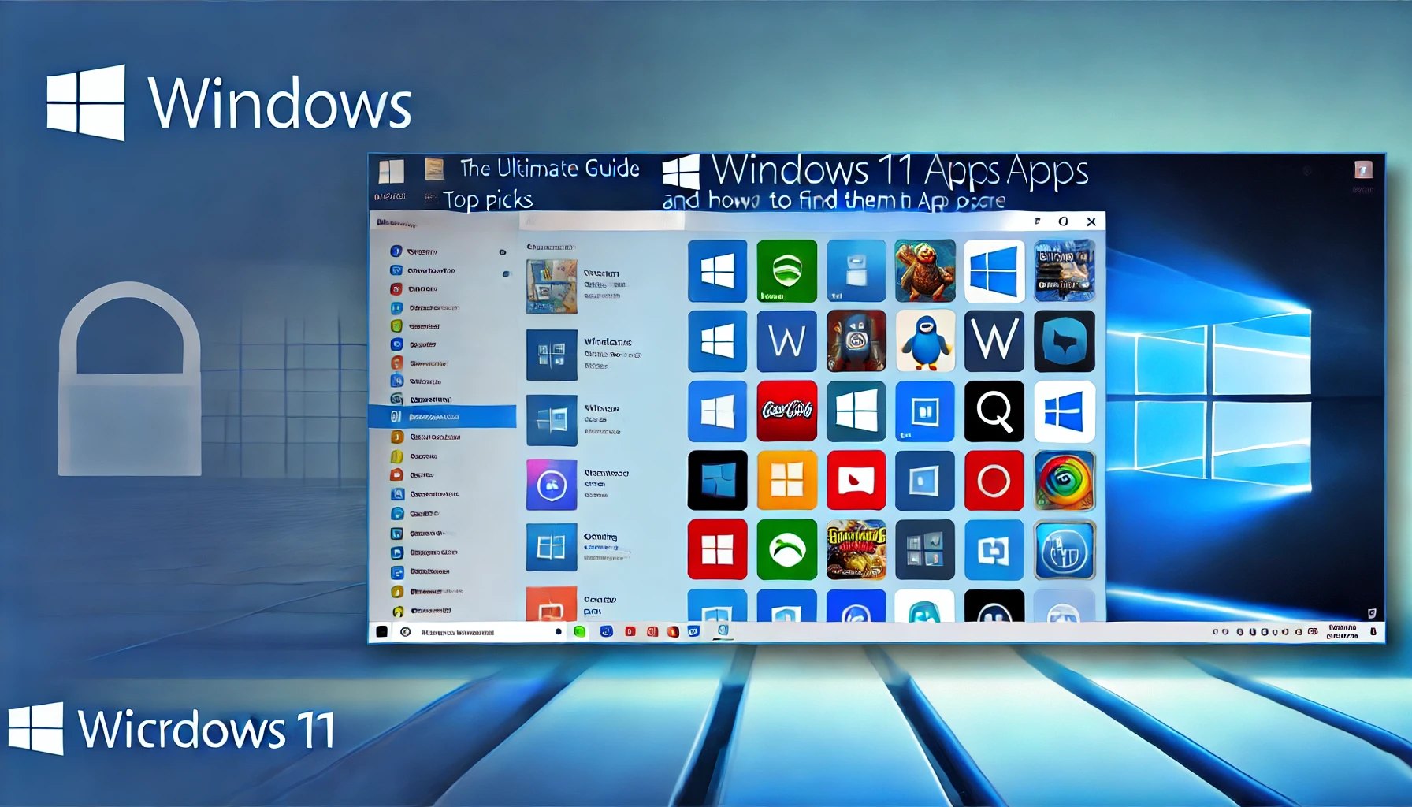Open the orange app thumbnail at list bottom
Viewport: 1412px width, 807px height.
click(x=552, y=604)
